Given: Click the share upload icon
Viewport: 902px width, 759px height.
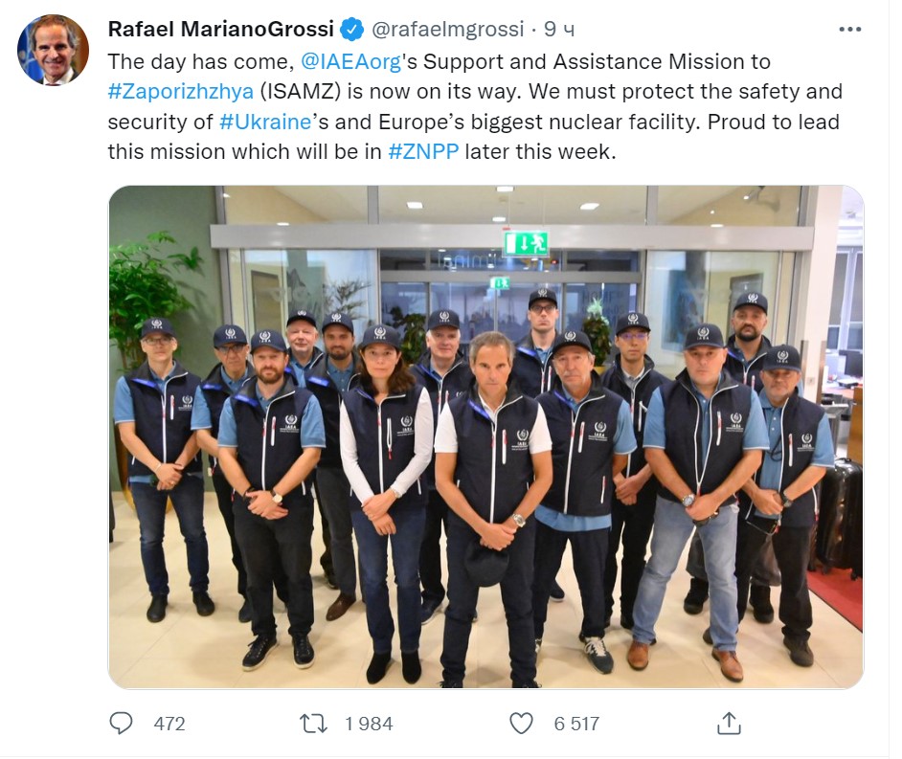Looking at the screenshot, I should click(x=729, y=724).
